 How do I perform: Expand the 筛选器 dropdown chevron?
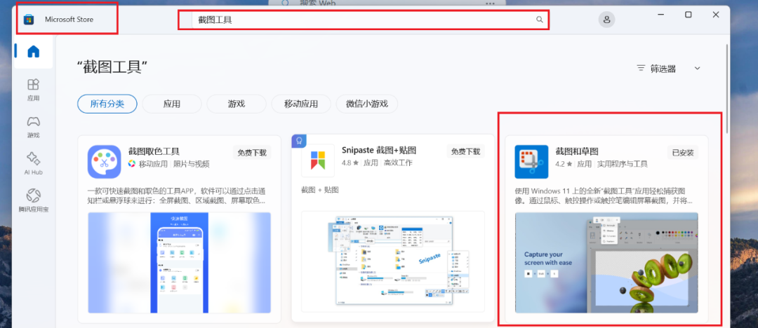pyautogui.click(x=697, y=68)
